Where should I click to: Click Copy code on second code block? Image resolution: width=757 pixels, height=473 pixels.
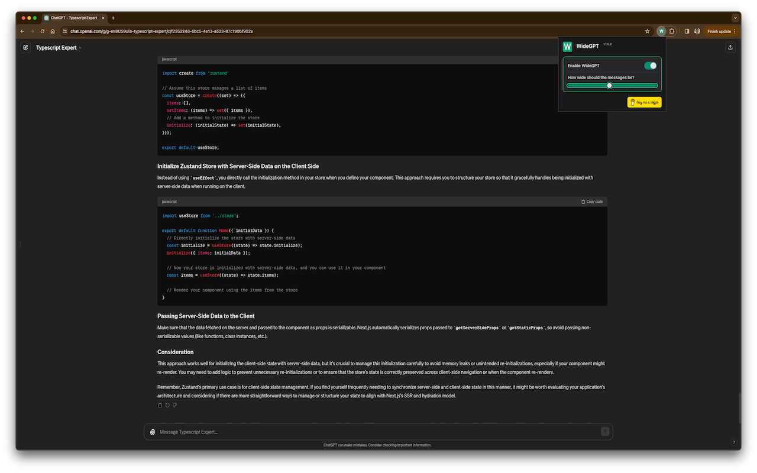point(592,202)
